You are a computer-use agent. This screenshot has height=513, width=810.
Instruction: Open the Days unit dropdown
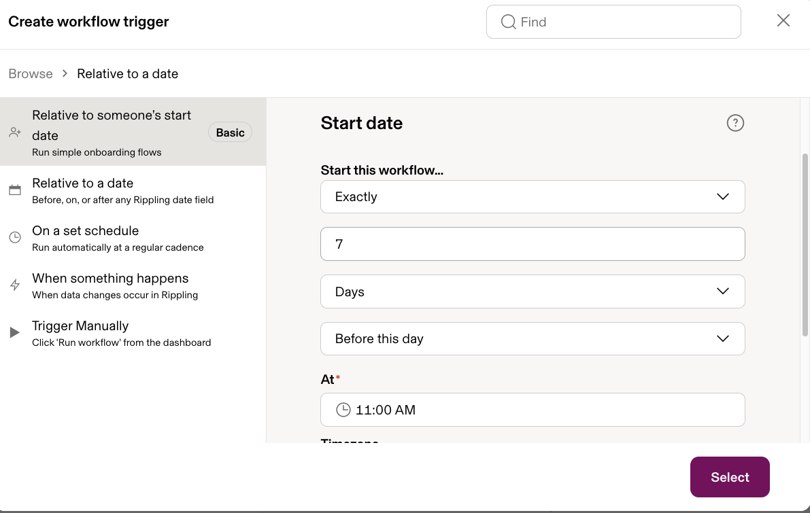point(533,291)
